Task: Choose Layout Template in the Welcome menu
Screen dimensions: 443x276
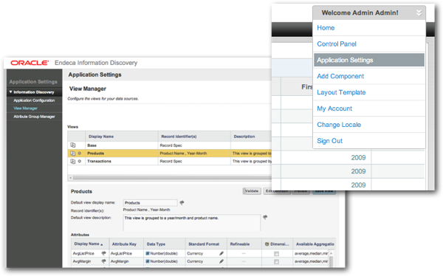Action: click(x=341, y=92)
